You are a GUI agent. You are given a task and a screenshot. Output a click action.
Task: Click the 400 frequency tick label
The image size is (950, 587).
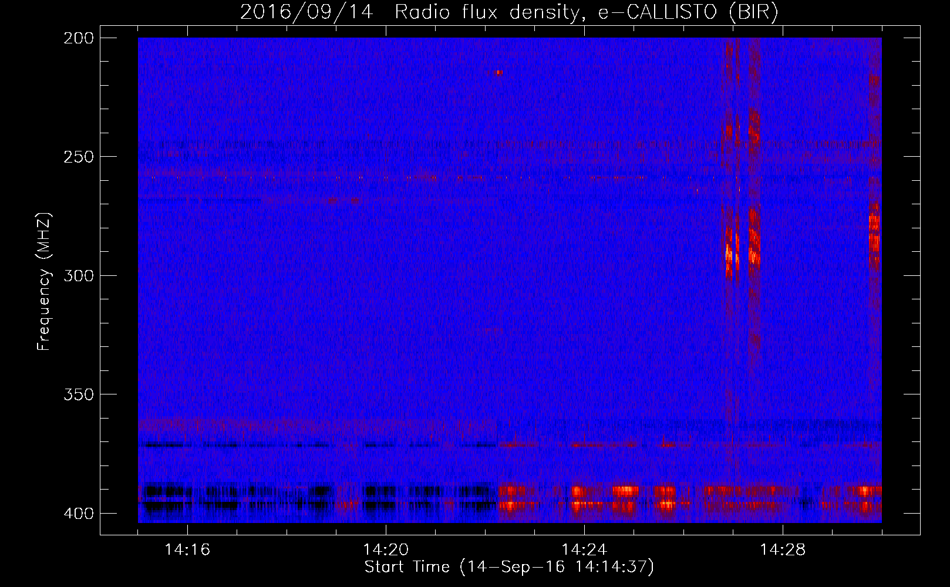pyautogui.click(x=78, y=514)
